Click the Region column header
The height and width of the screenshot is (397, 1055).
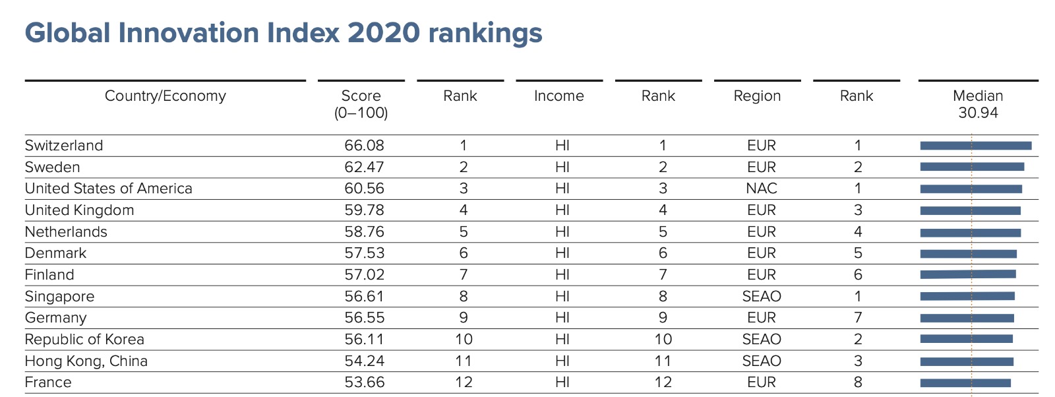point(757,96)
